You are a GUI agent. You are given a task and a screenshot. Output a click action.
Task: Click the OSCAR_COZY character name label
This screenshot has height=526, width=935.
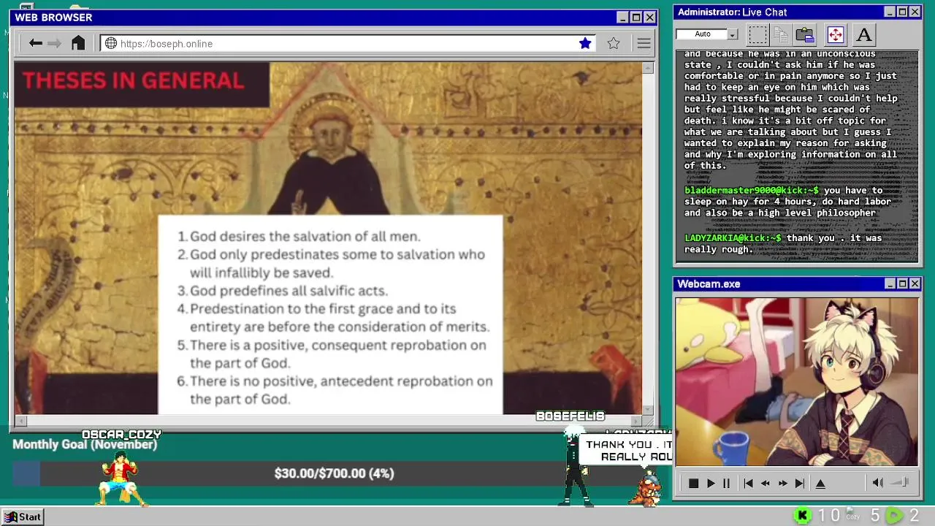click(121, 434)
